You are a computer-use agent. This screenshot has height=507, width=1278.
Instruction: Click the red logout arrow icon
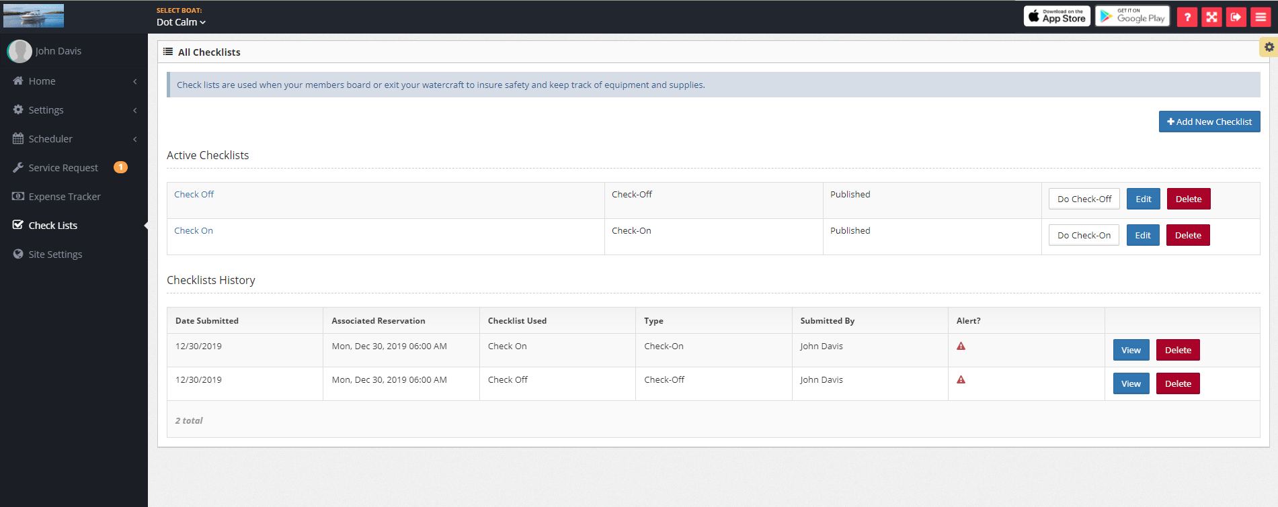click(1236, 17)
